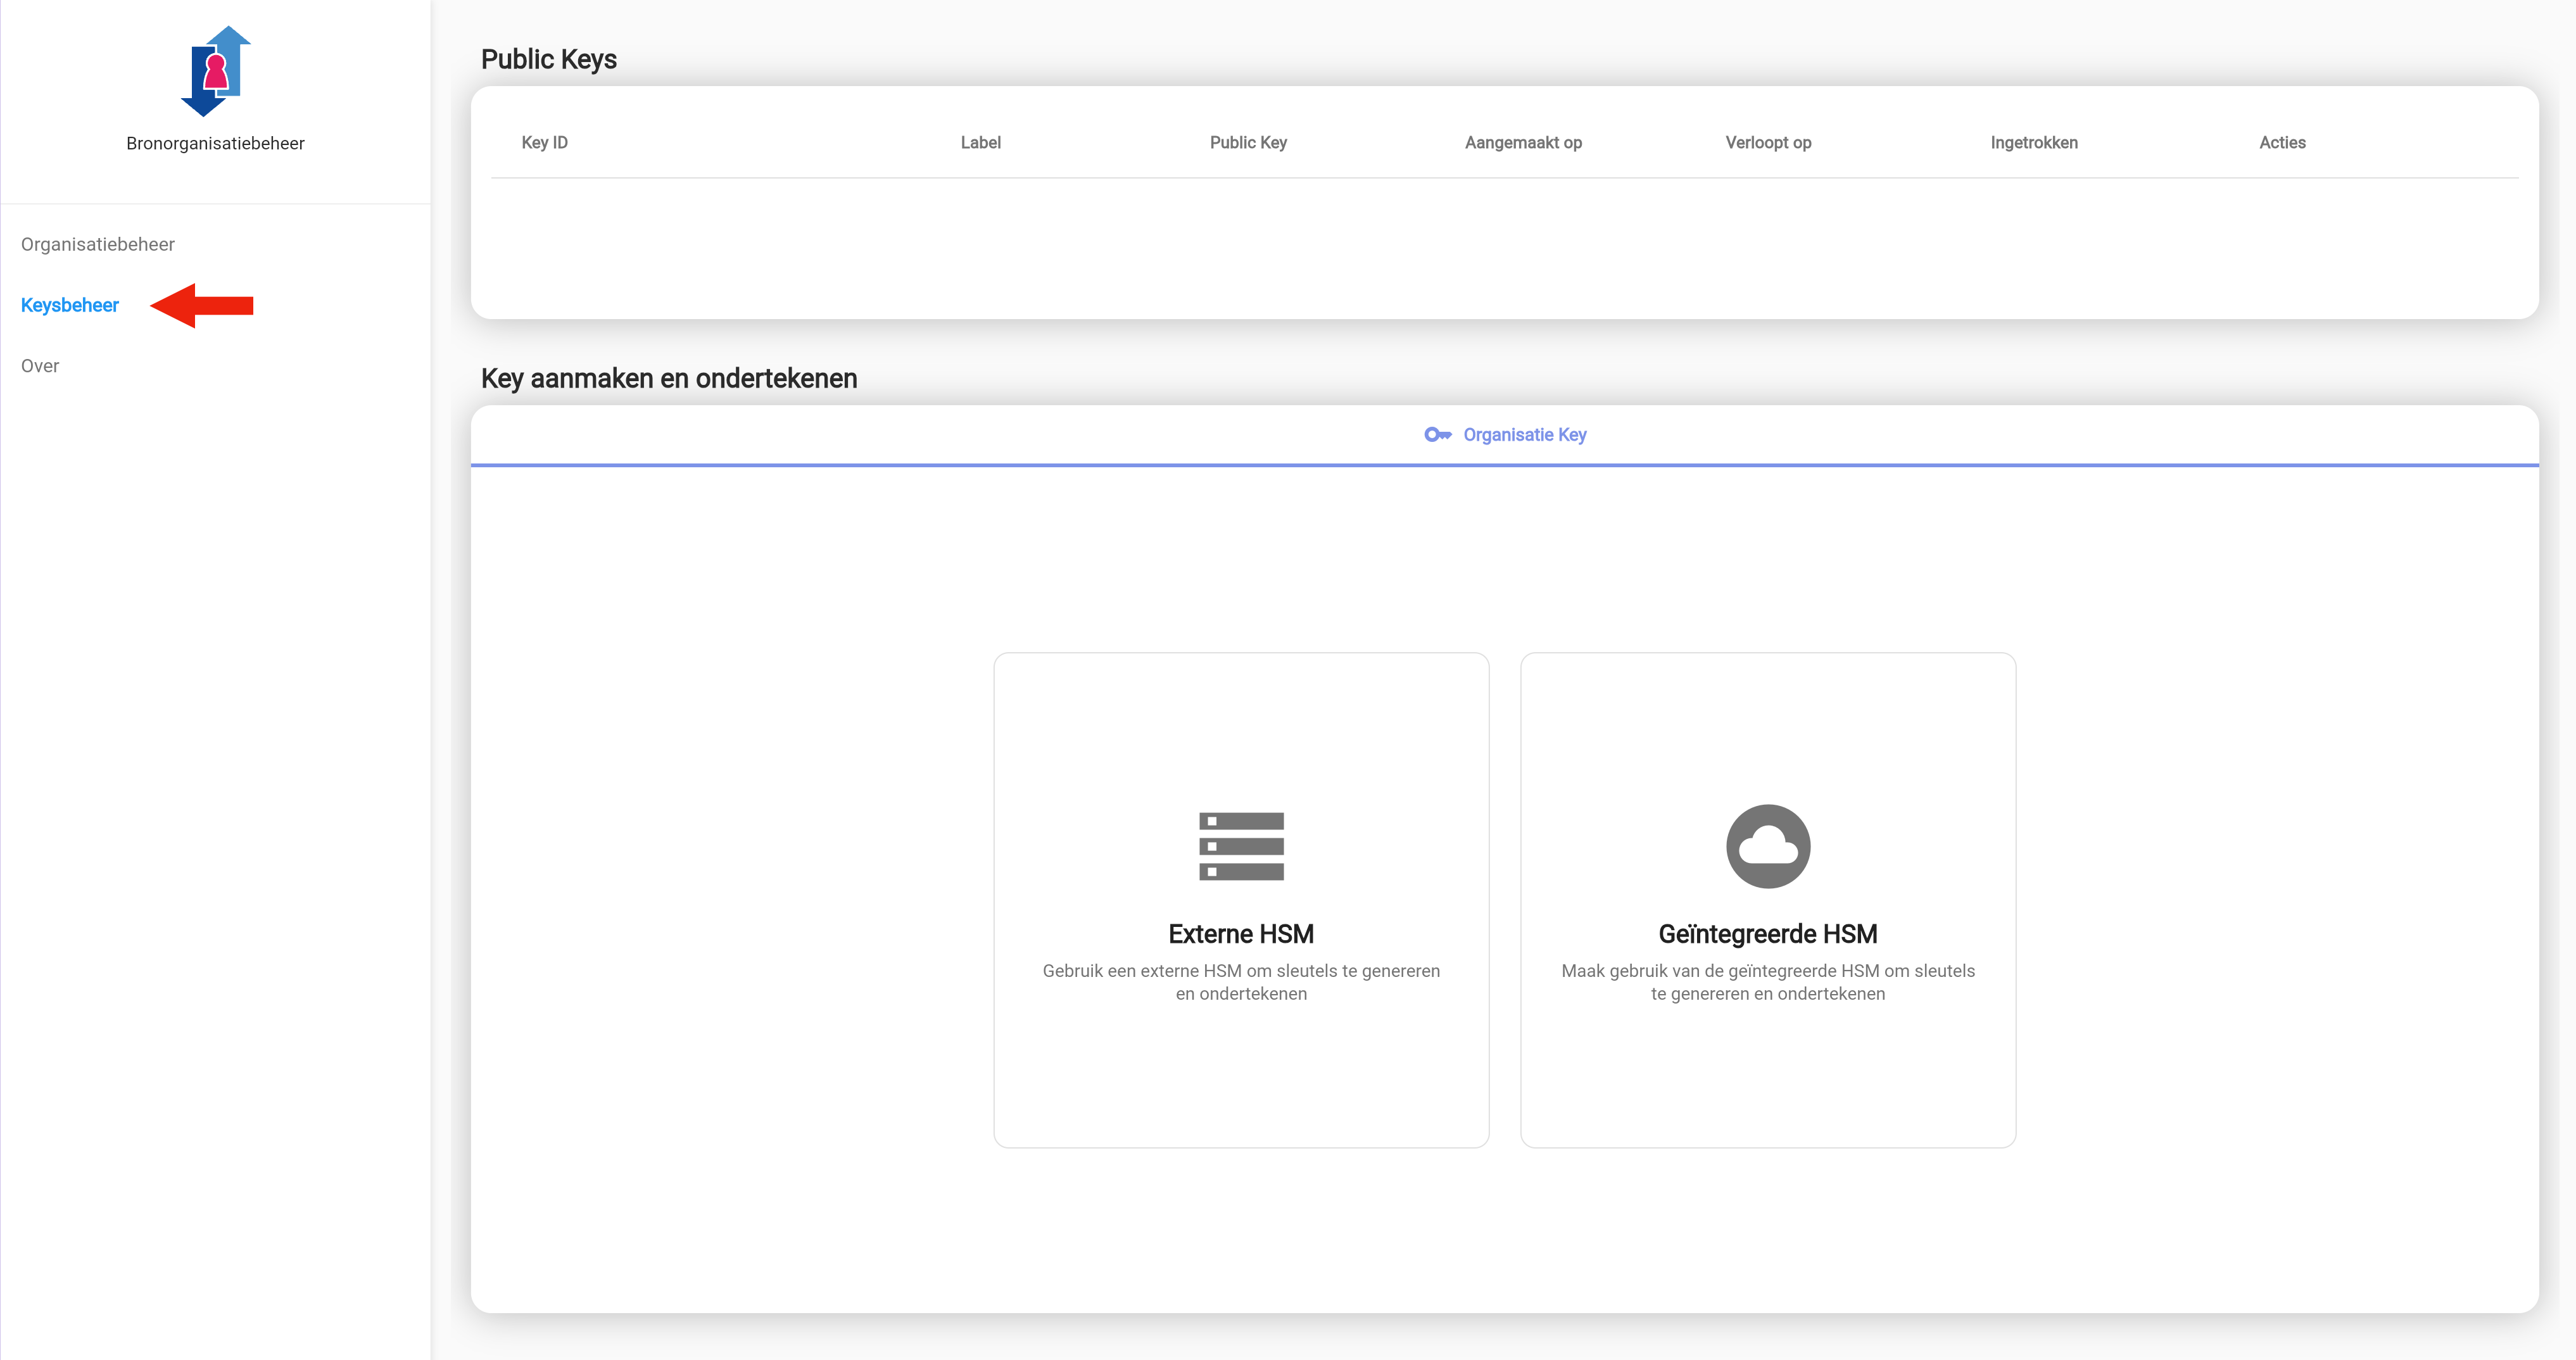
Task: Click the Verloopt op column header
Action: click(1768, 142)
